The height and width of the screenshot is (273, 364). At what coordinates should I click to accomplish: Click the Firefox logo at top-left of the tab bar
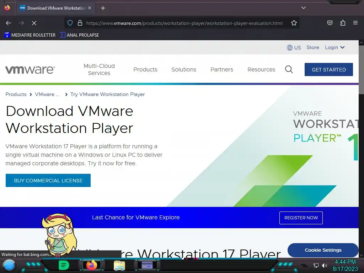tap(7, 8)
